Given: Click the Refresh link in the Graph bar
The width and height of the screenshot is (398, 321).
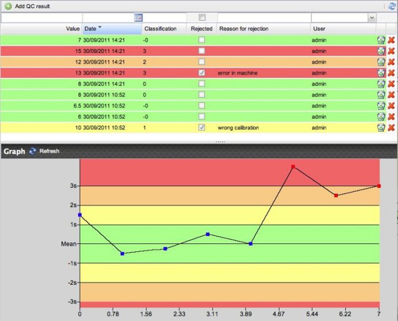Looking at the screenshot, I should tap(50, 151).
